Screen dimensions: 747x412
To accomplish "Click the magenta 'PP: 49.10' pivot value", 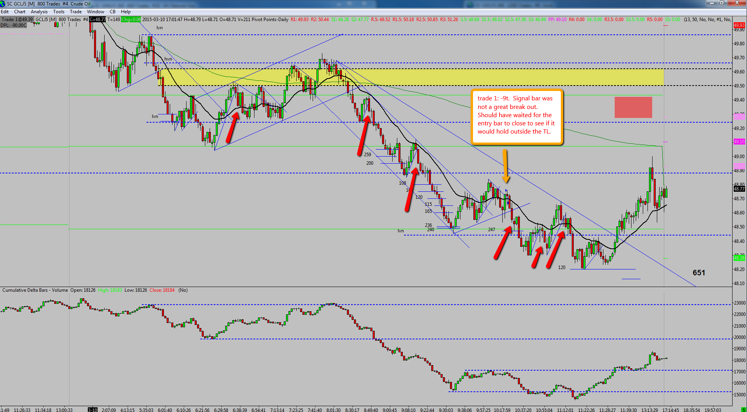I will [x=557, y=20].
